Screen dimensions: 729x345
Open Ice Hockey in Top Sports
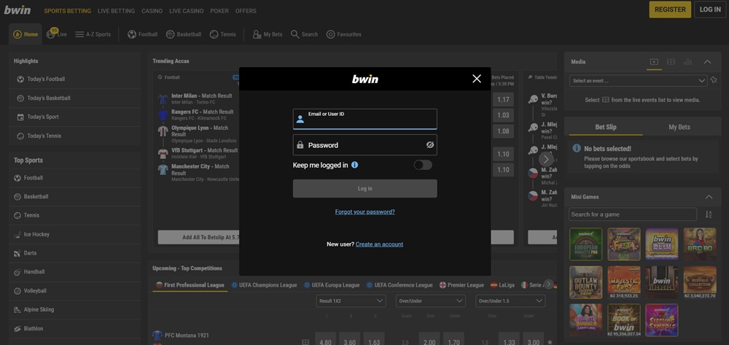tap(74, 234)
